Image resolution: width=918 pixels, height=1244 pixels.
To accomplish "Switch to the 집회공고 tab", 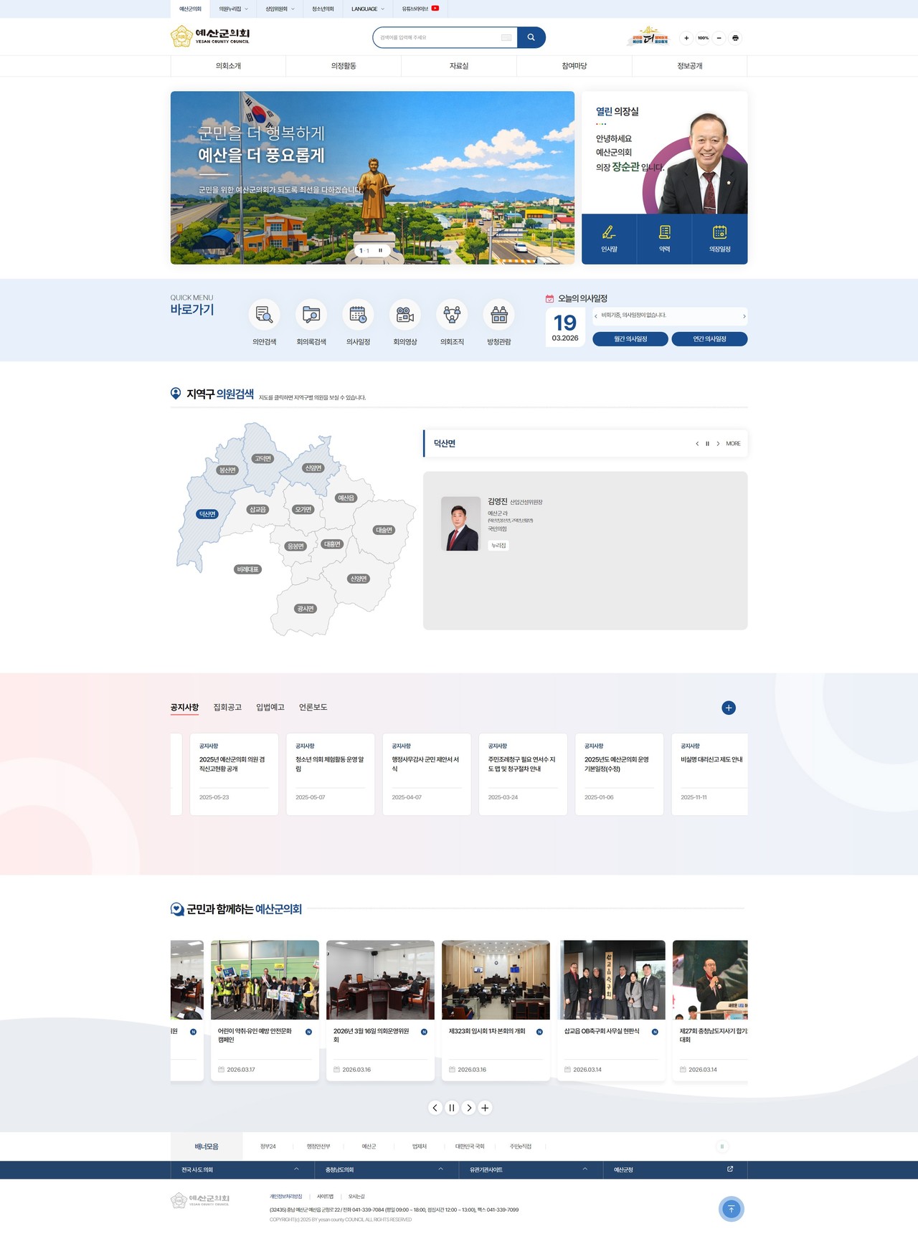I will pyautogui.click(x=227, y=707).
